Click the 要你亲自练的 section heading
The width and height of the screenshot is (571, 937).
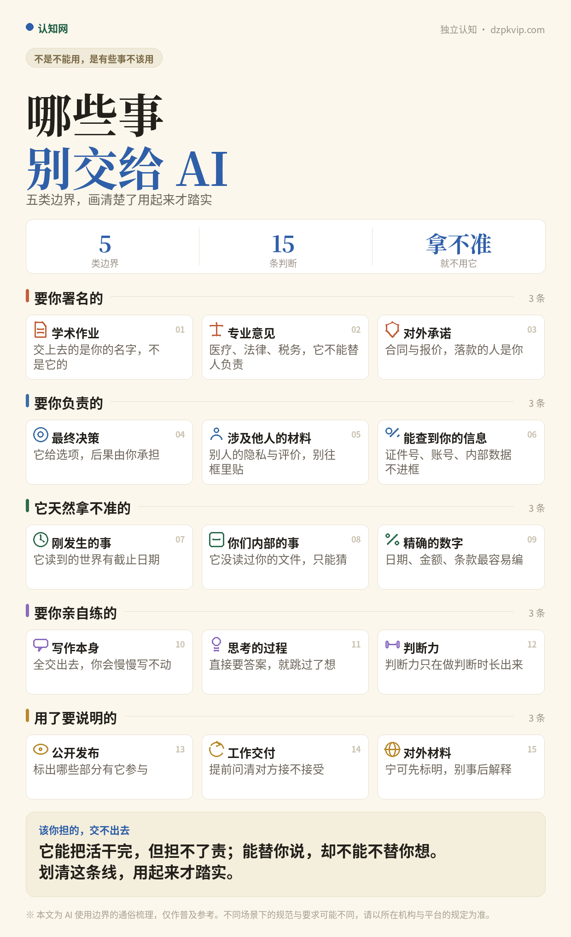pyautogui.click(x=76, y=613)
